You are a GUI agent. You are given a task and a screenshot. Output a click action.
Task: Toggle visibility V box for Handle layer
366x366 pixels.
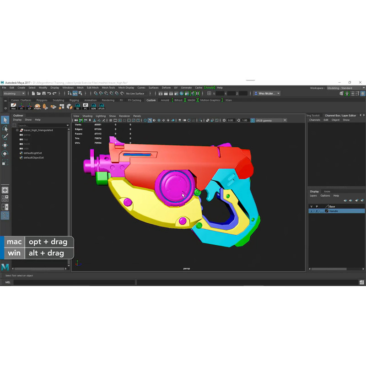(x=312, y=211)
